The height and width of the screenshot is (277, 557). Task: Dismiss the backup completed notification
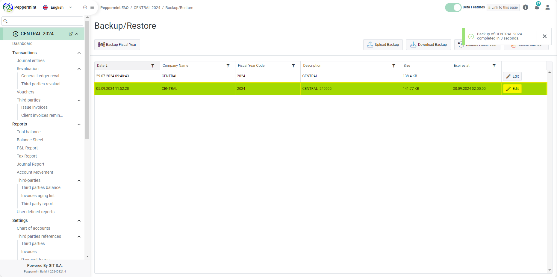point(545,36)
